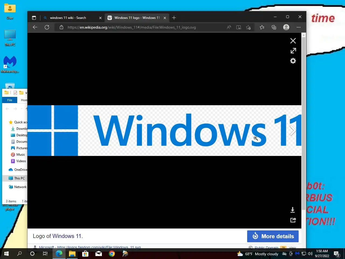Open the Public Domain license link
The height and width of the screenshot is (259, 345).
click(x=266, y=247)
